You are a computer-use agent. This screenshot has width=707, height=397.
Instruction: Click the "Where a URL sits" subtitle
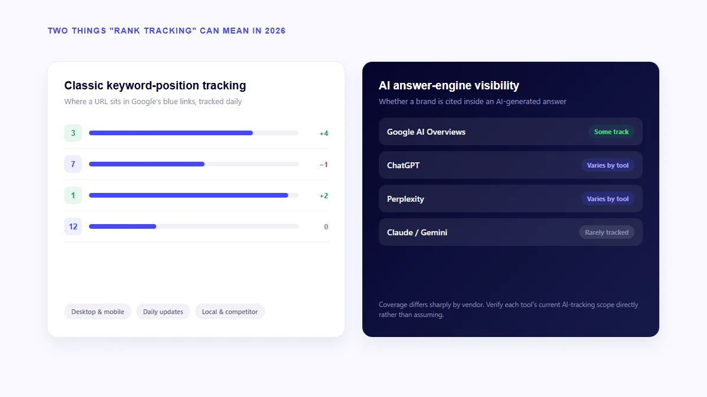tap(153, 101)
